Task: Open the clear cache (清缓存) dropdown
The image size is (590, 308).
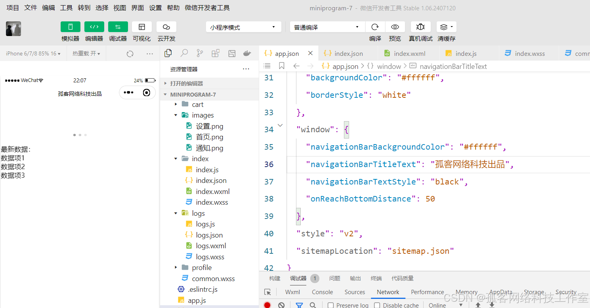Action: tap(447, 27)
